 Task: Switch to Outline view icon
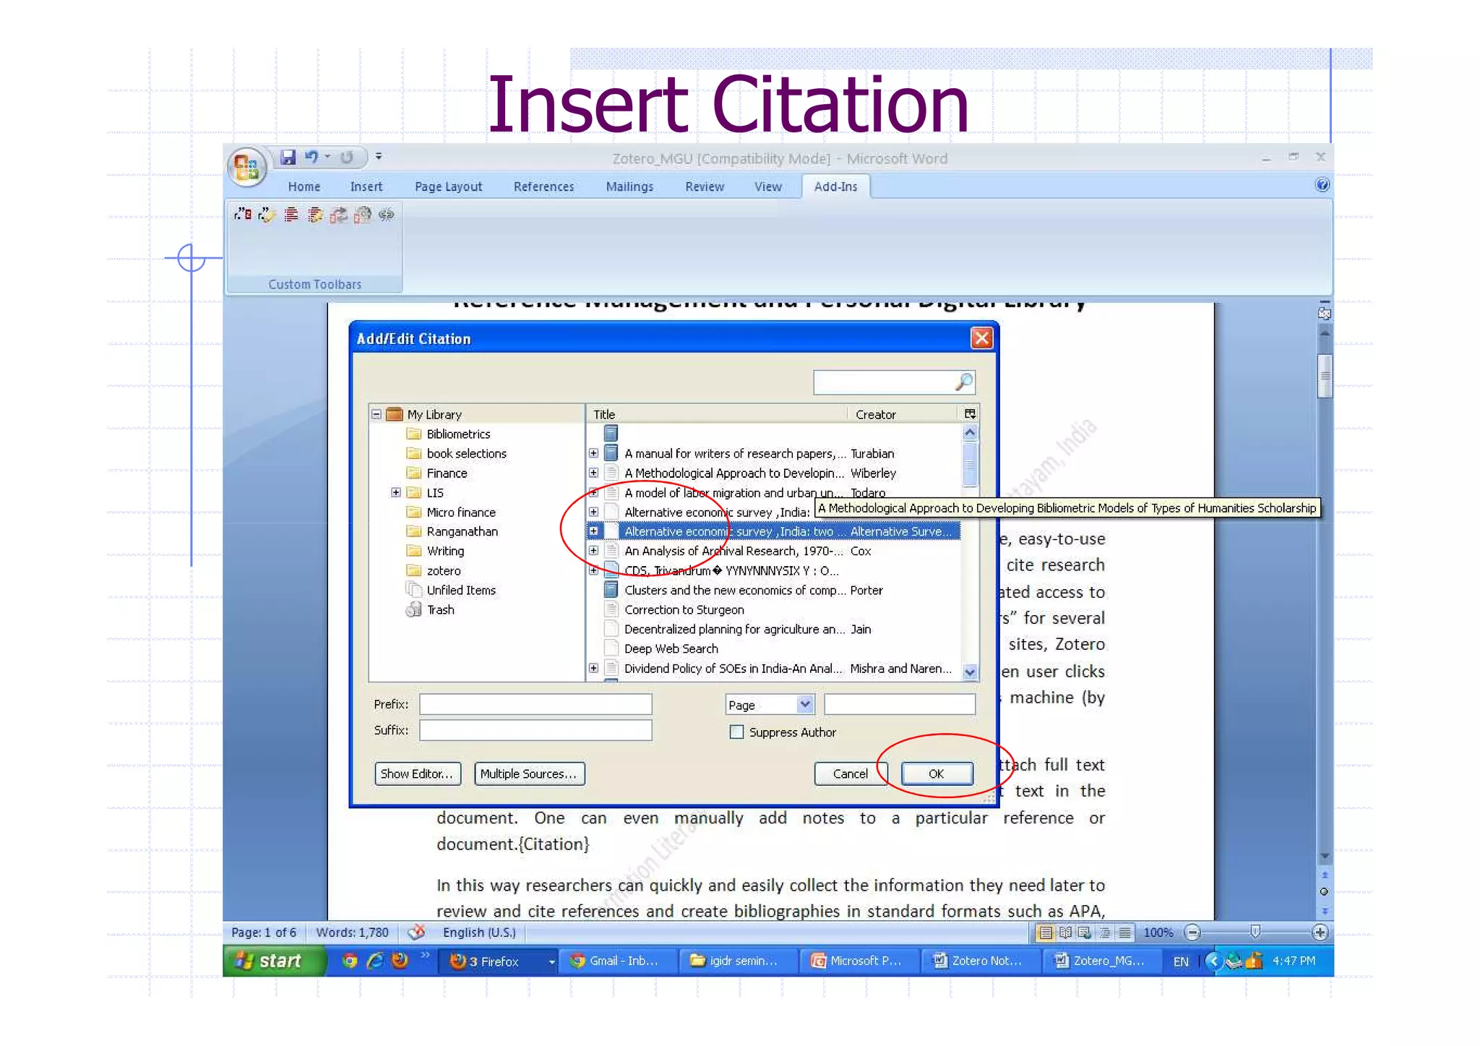click(x=1105, y=933)
